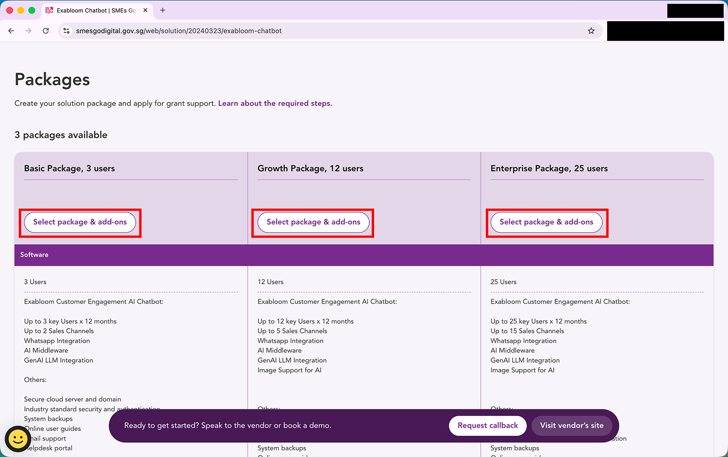Reload the page with refresh icon
Image resolution: width=728 pixels, height=457 pixels.
coord(46,31)
